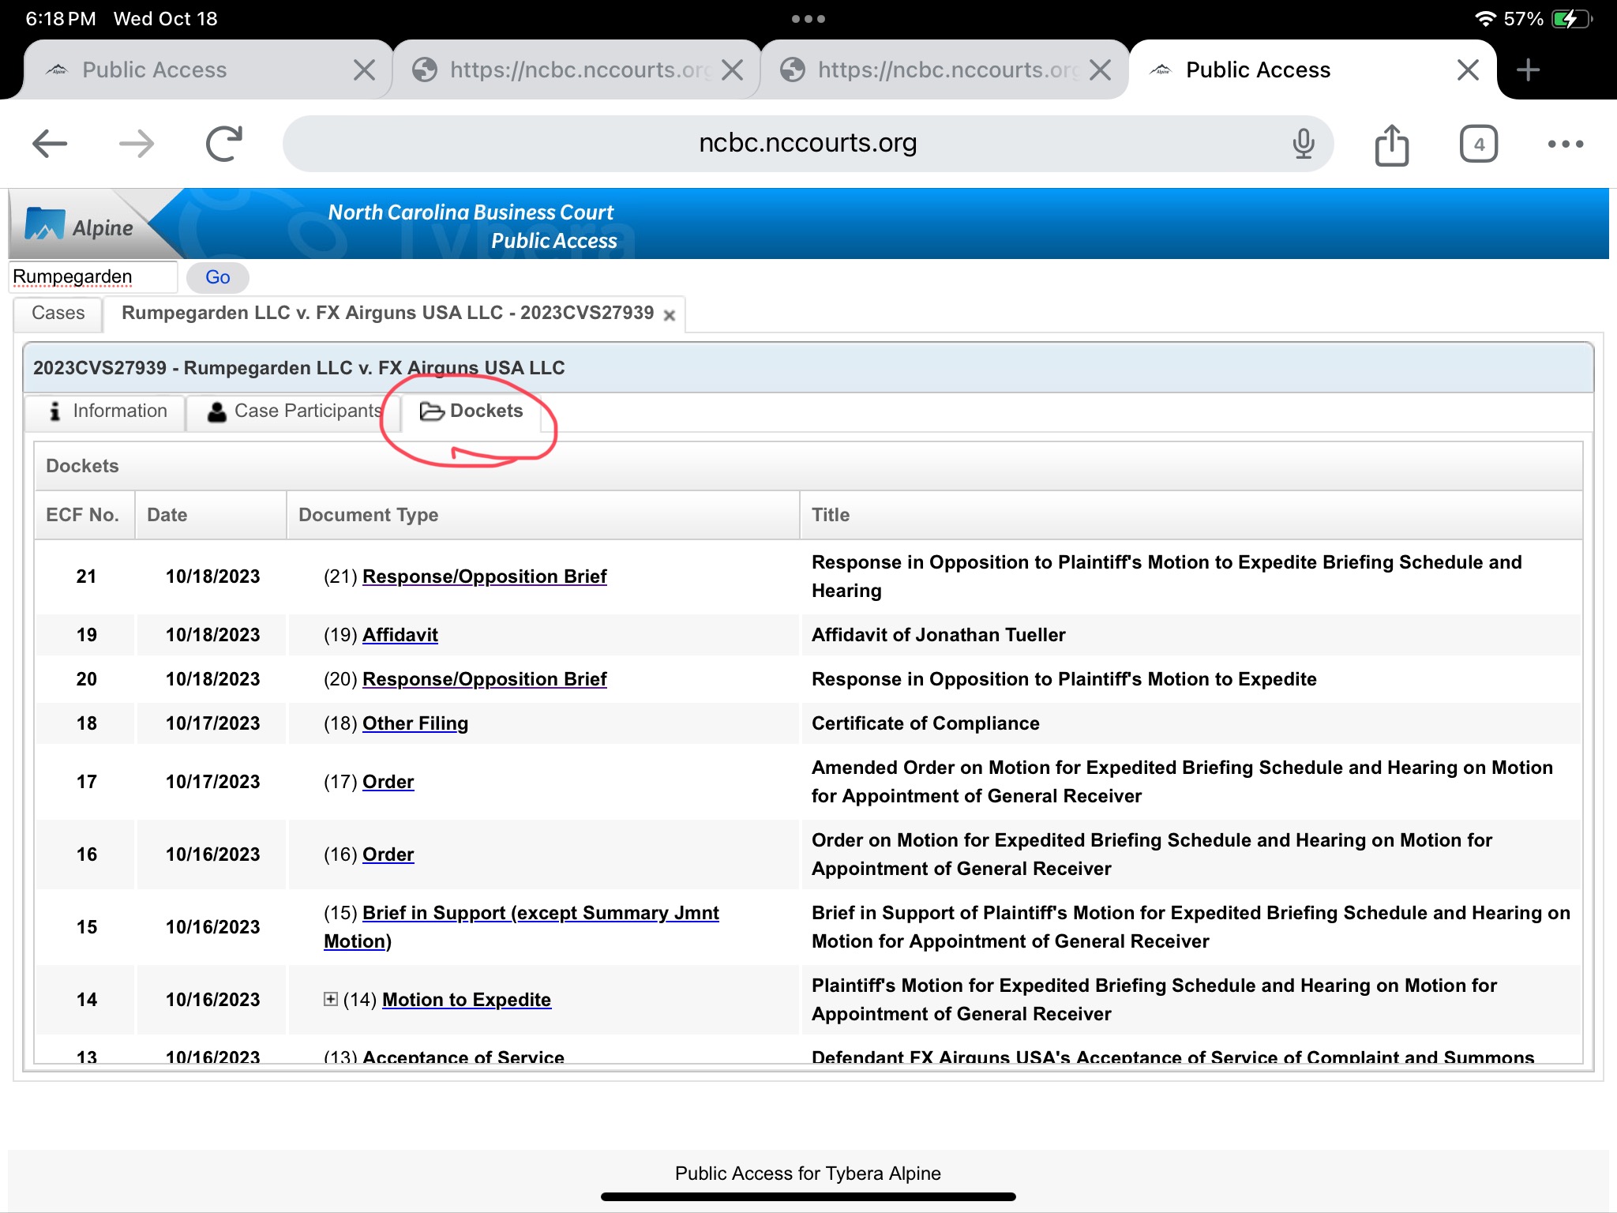Select the 'Certificate of Compliance' title

tap(925, 723)
